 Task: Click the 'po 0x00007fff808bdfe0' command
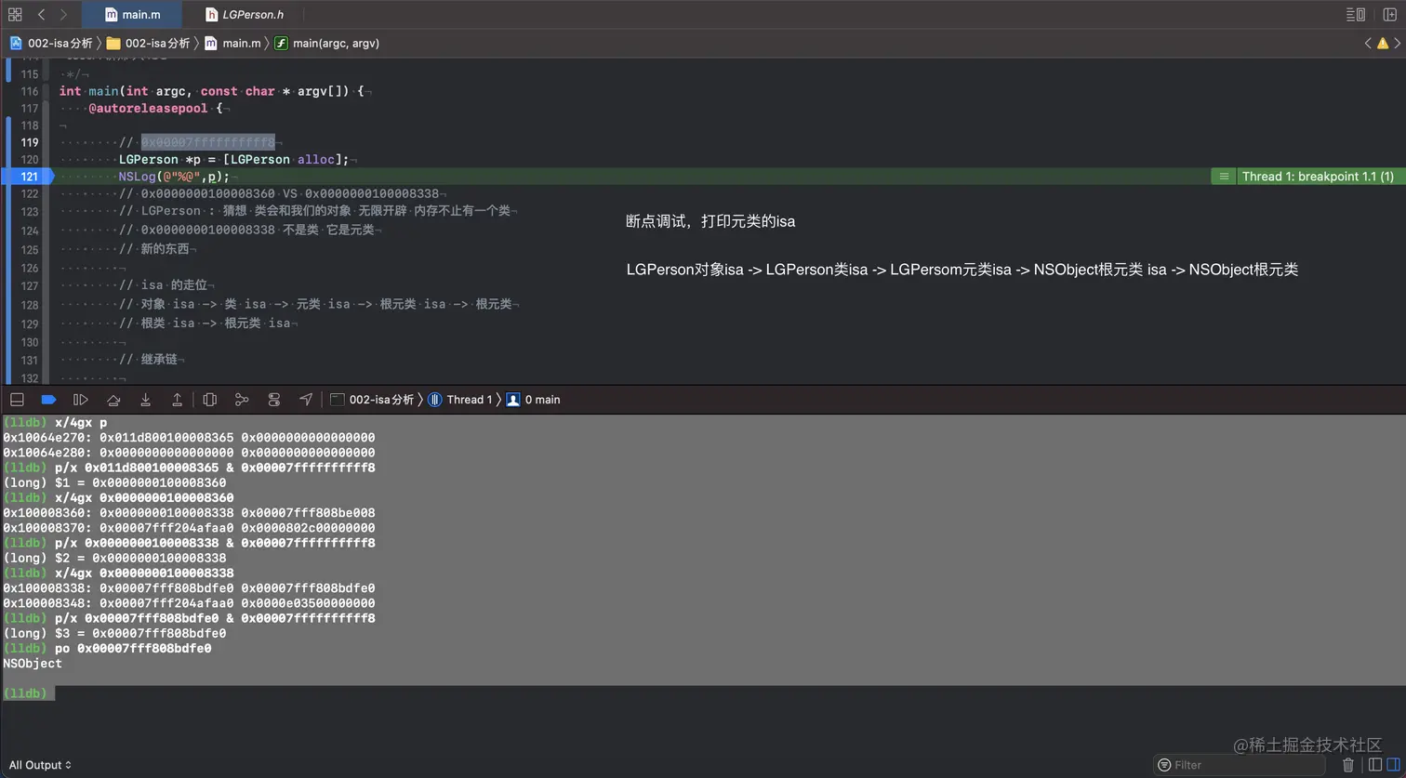[133, 649]
